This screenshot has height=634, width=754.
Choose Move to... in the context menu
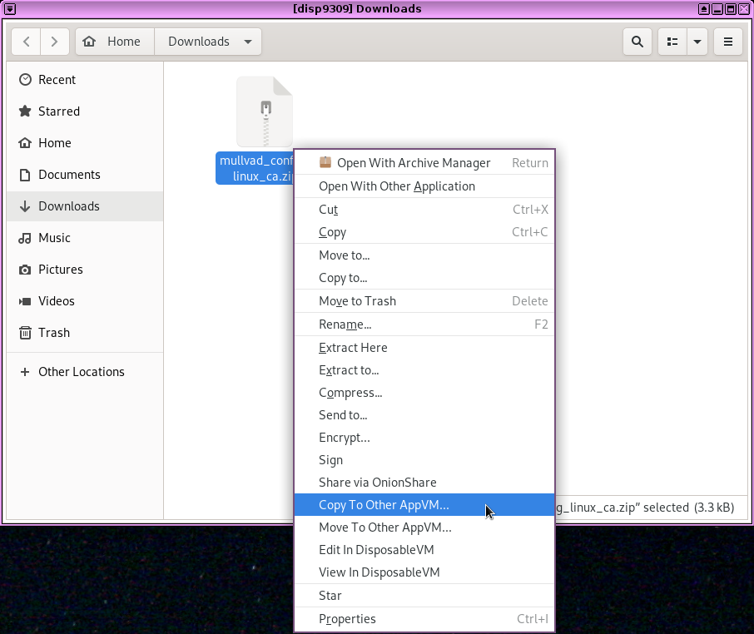(x=424, y=255)
